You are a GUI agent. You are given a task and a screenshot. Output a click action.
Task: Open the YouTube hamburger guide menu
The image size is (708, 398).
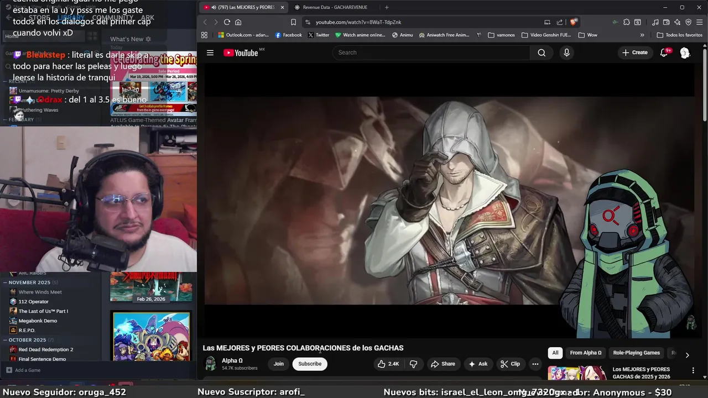point(210,53)
